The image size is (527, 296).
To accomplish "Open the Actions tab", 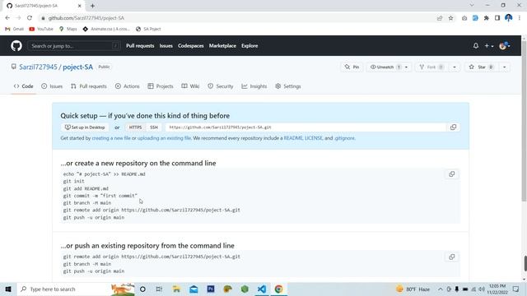I will (127, 86).
